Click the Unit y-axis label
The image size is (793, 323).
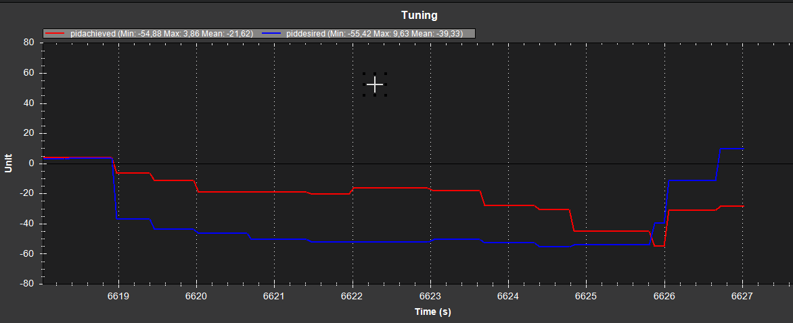[8, 164]
